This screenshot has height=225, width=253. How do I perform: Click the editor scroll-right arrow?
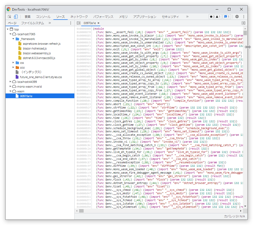(x=241, y=211)
